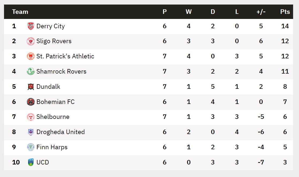Click Derry City's 14 points value
This screenshot has width=299, height=177.
(x=285, y=26)
